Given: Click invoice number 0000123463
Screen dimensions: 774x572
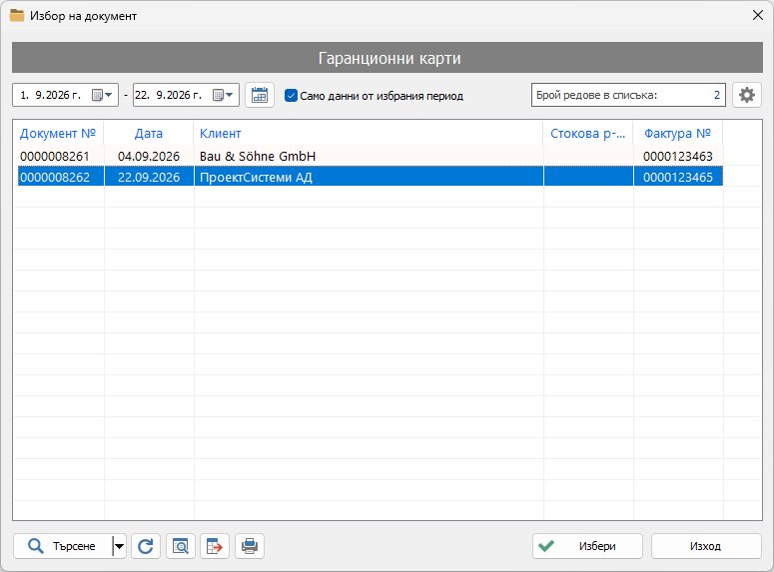Looking at the screenshot, I should point(678,156).
